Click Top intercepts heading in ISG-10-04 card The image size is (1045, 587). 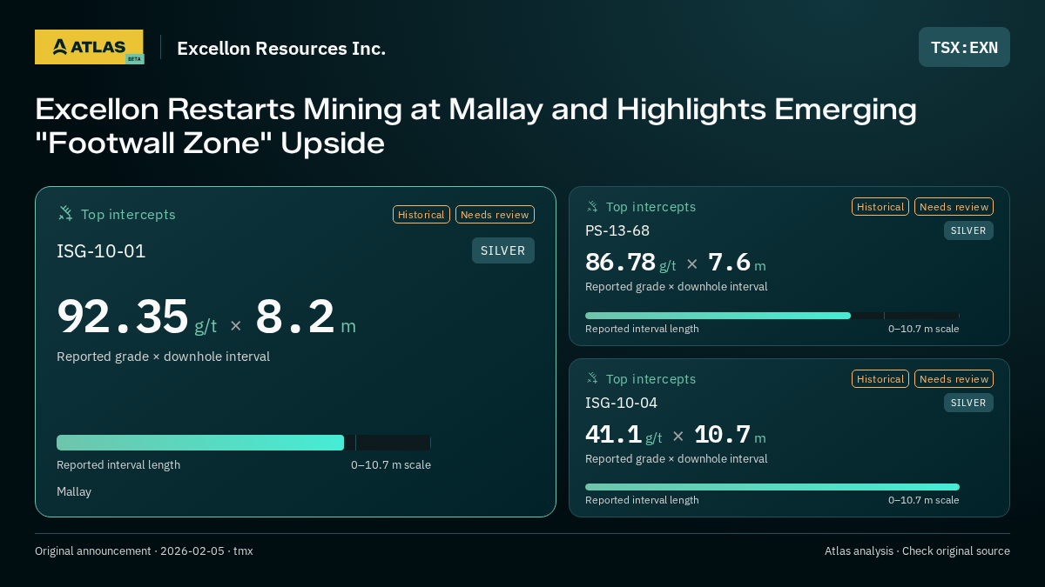[651, 379]
